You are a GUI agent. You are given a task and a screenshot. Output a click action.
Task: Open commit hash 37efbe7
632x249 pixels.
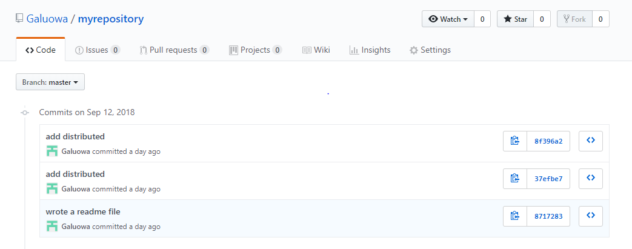(x=548, y=179)
